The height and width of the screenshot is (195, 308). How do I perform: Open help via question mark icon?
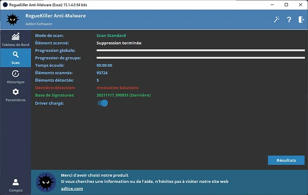289,20
